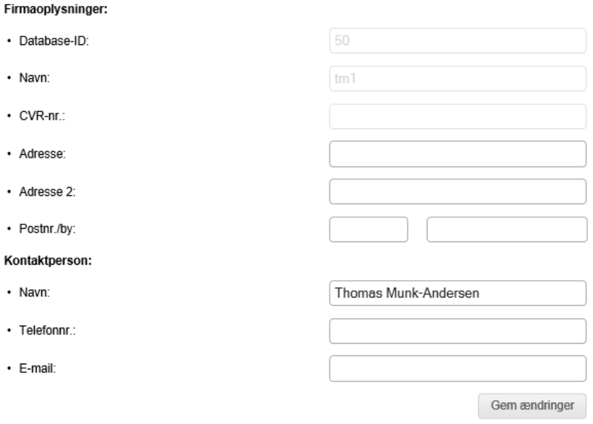The height and width of the screenshot is (424, 593).
Task: Click the Thomas Munk-Andersen name field
Action: point(458,293)
